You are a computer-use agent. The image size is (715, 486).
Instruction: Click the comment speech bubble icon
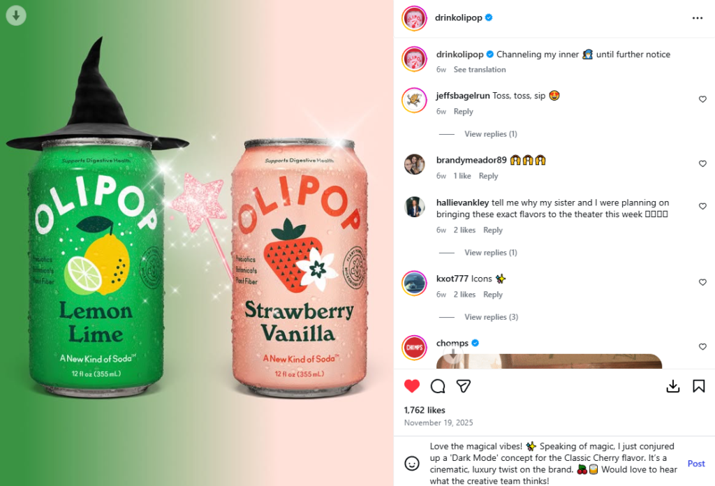[x=438, y=386]
